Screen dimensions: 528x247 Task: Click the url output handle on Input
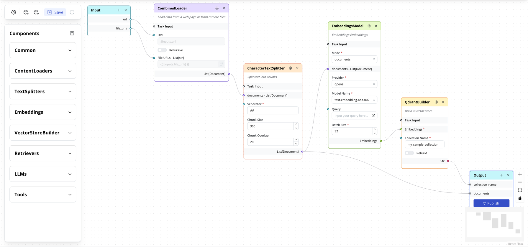[x=131, y=19]
